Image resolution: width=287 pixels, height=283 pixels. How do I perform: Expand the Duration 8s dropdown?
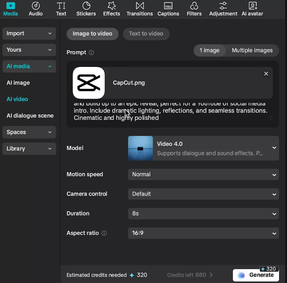pos(203,214)
